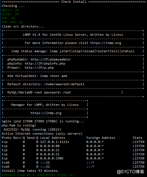Click the local address 0.0.0.0:21

click(50, 150)
